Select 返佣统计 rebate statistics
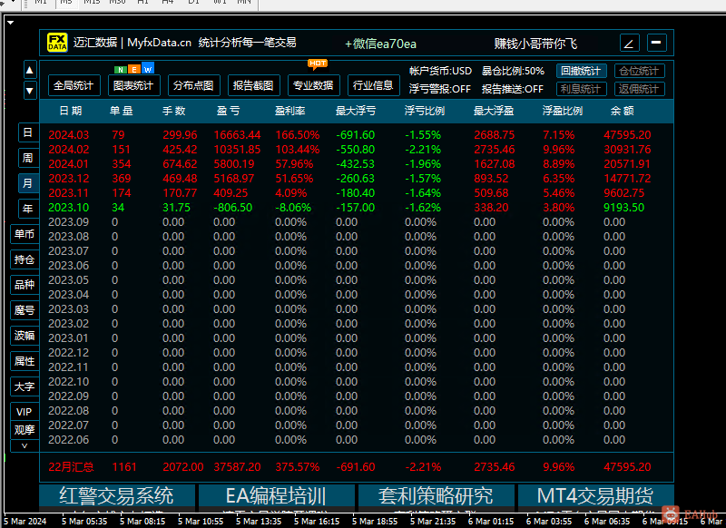Viewport: 726px width, 528px height. tap(640, 89)
